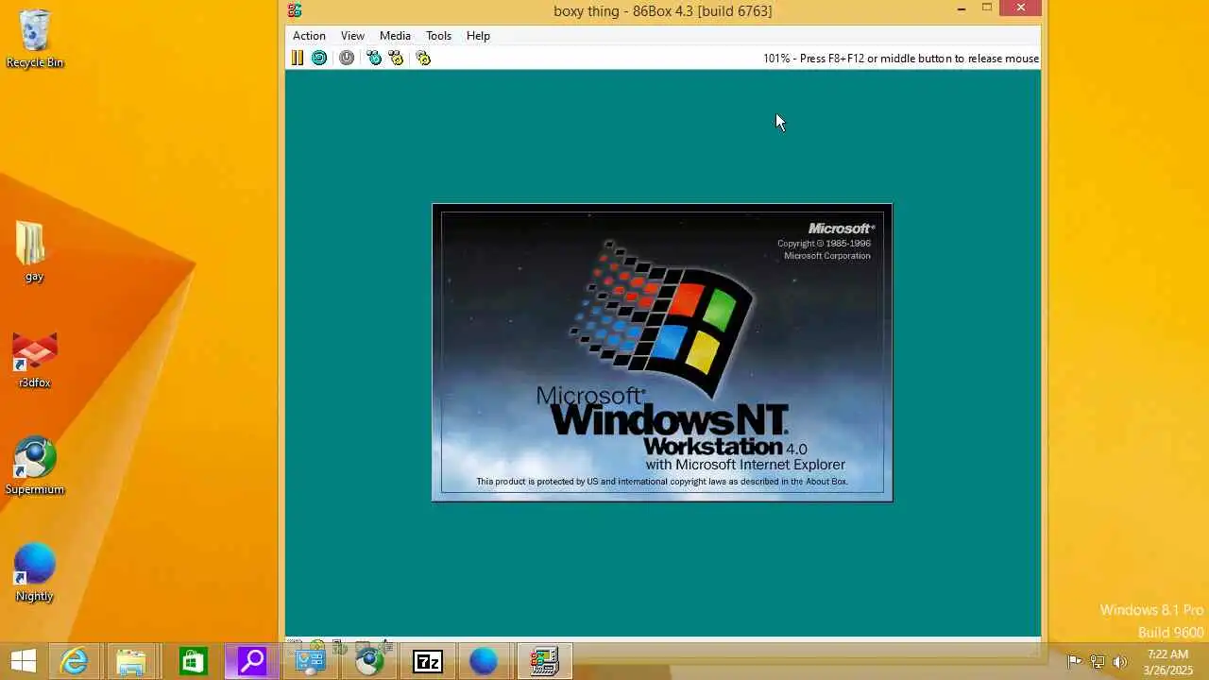Open the Media menu

coord(395,36)
